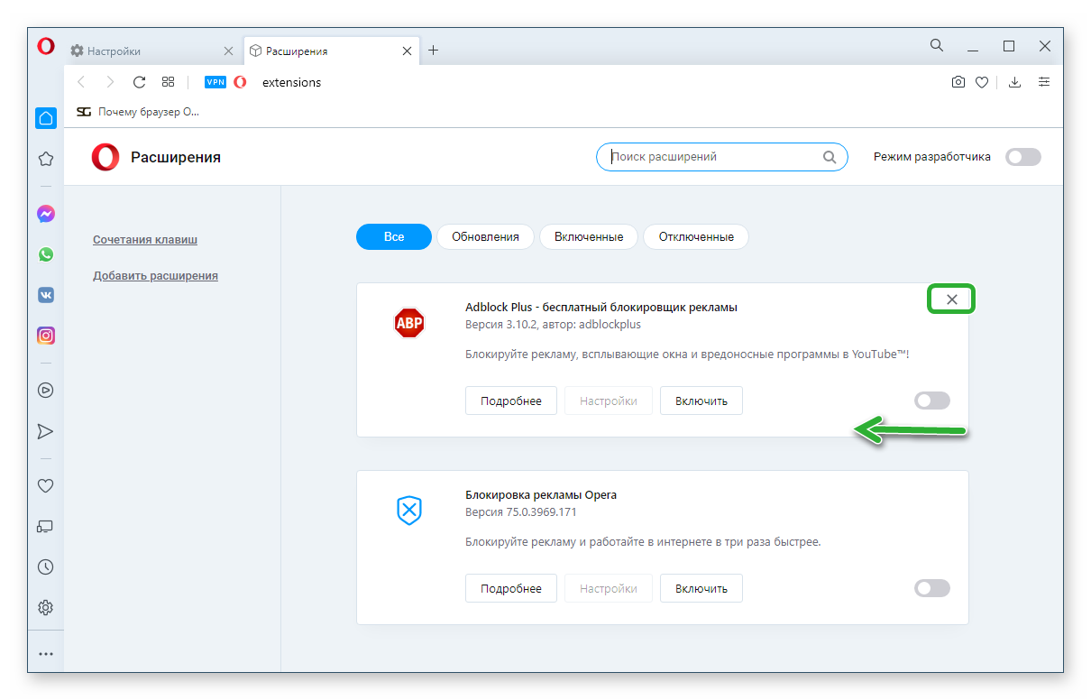Toggle Режим разработчика switch
Viewport: 1091px width, 700px height.
click(1023, 157)
